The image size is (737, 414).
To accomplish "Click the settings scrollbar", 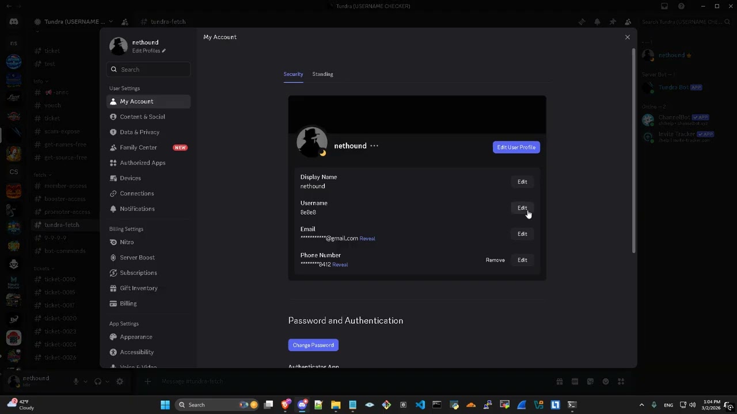I will pos(634,149).
